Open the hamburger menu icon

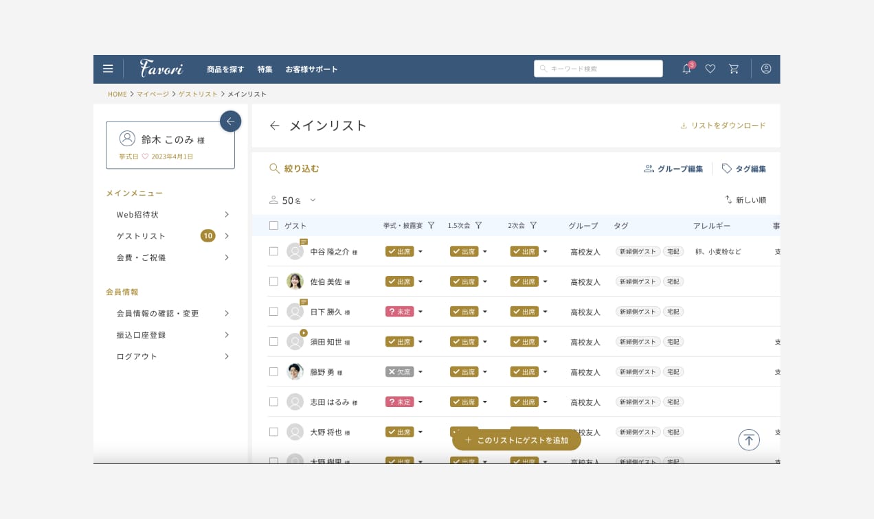click(x=108, y=69)
